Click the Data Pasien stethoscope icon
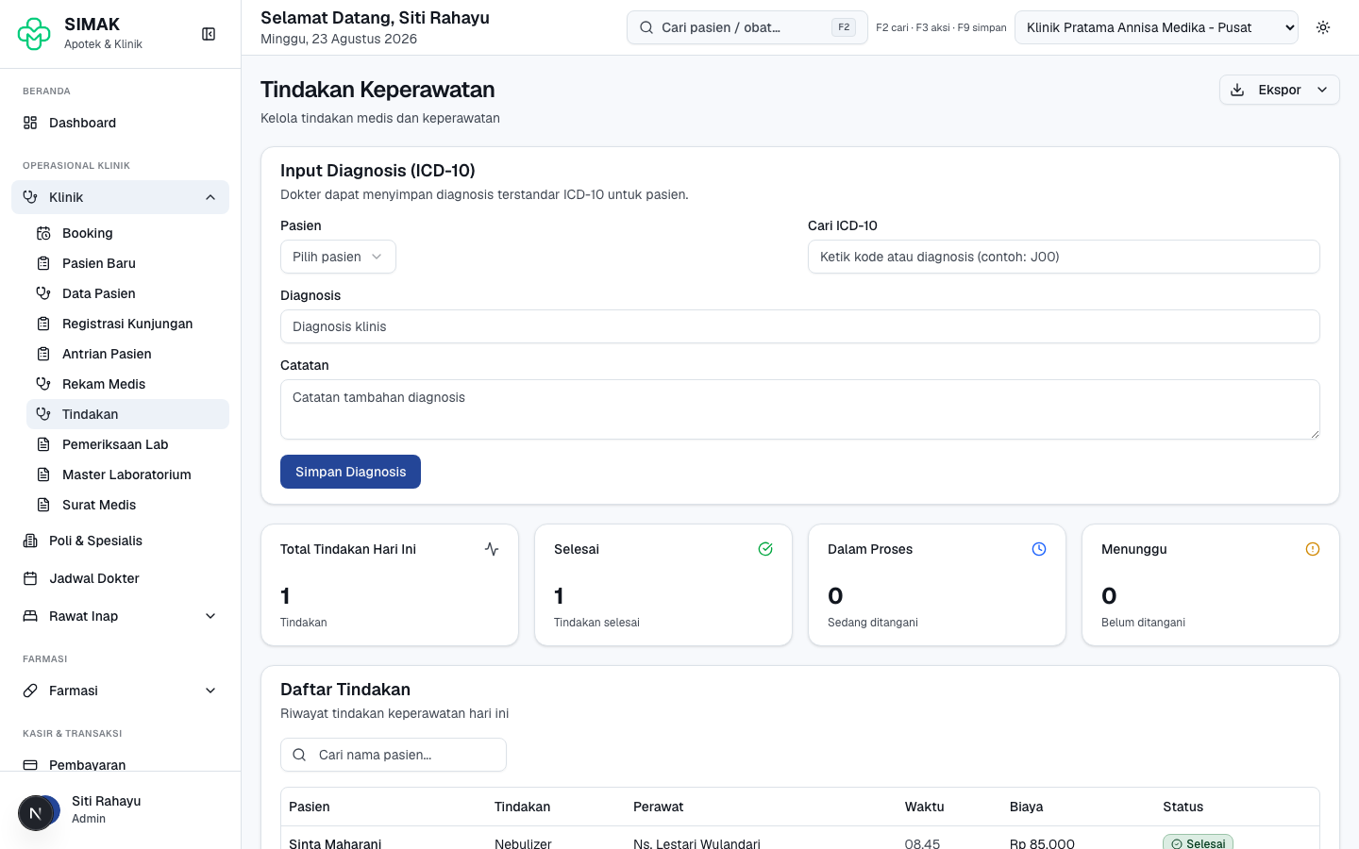1359x849 pixels. (x=43, y=293)
